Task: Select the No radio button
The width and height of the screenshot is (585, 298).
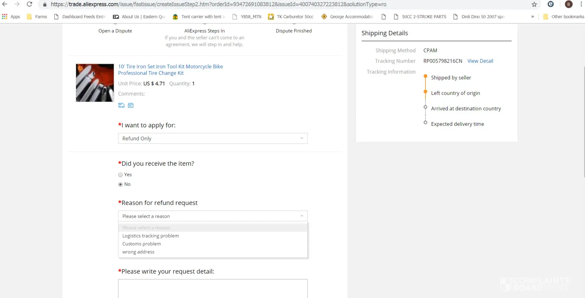Action: pos(121,184)
